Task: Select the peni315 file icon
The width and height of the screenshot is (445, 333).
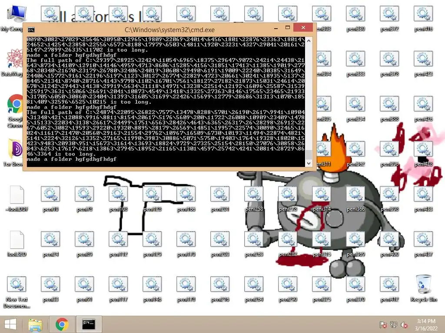Action: click(322, 244)
